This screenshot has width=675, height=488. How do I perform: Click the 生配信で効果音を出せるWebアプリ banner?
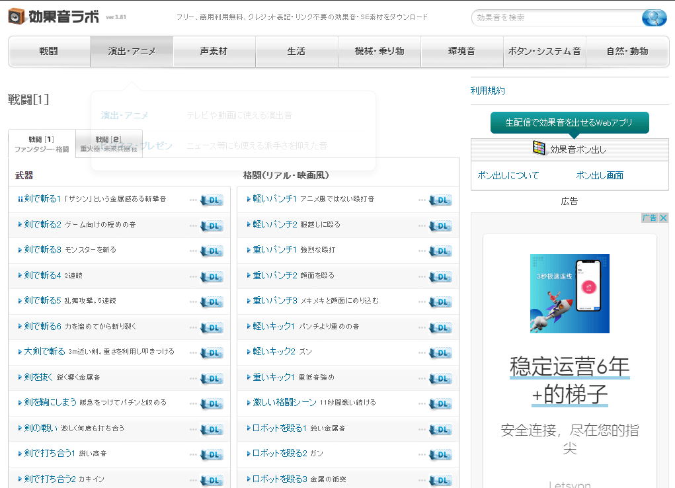click(569, 123)
